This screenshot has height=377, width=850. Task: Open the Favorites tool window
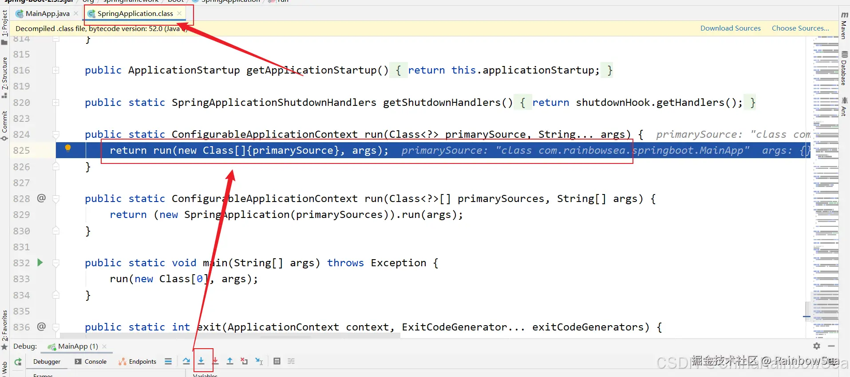click(4, 329)
